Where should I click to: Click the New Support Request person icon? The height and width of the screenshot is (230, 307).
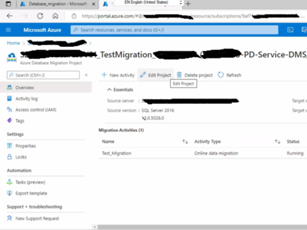click(x=10, y=218)
